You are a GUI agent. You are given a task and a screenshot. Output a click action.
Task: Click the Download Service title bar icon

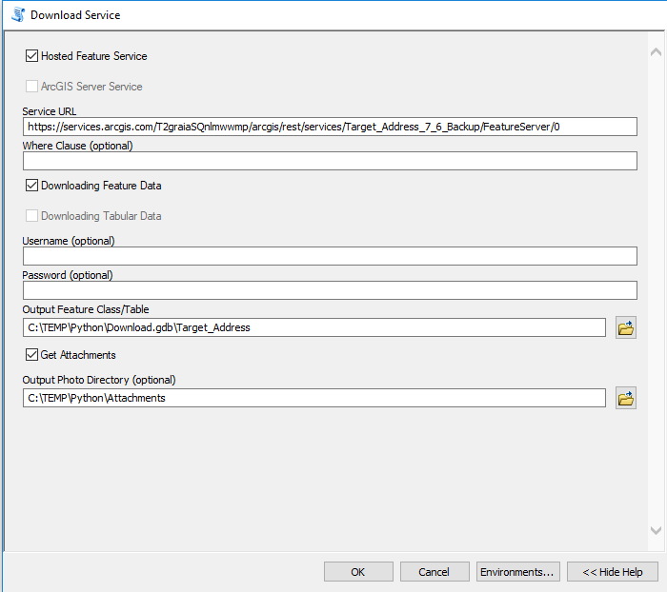pyautogui.click(x=17, y=15)
